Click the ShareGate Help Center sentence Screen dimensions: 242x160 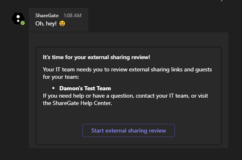(x=125, y=100)
